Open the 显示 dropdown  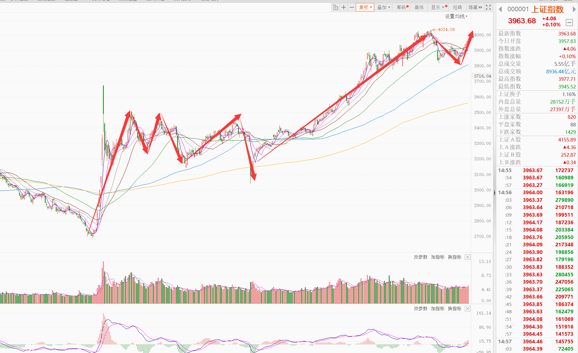439,8
